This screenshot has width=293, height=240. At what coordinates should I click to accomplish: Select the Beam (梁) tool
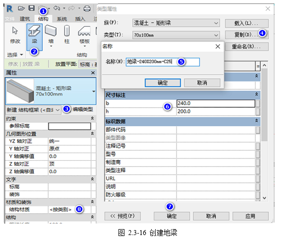click(x=34, y=37)
